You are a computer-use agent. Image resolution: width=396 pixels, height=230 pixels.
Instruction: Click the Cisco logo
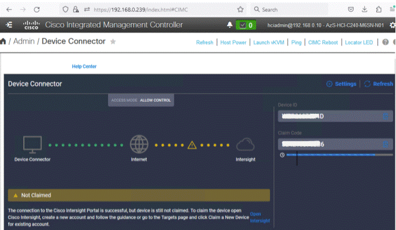31,25
